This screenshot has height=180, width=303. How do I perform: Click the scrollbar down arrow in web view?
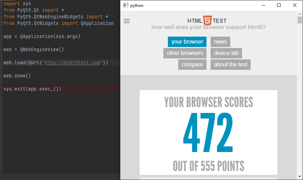coord(300,177)
